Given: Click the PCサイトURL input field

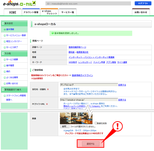Looking at the screenshot, I should pos(89,100).
